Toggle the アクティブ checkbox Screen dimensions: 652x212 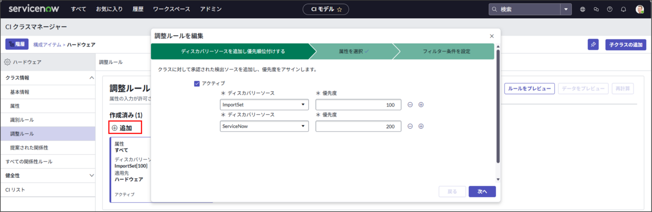pyautogui.click(x=197, y=84)
